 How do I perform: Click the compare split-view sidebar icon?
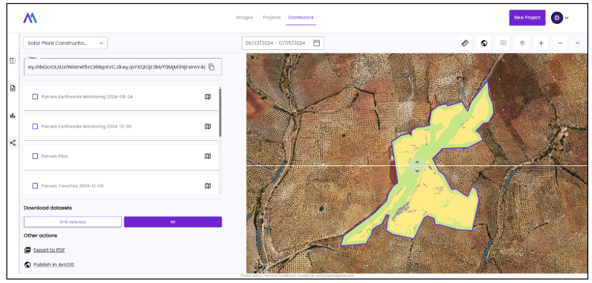coord(13,61)
